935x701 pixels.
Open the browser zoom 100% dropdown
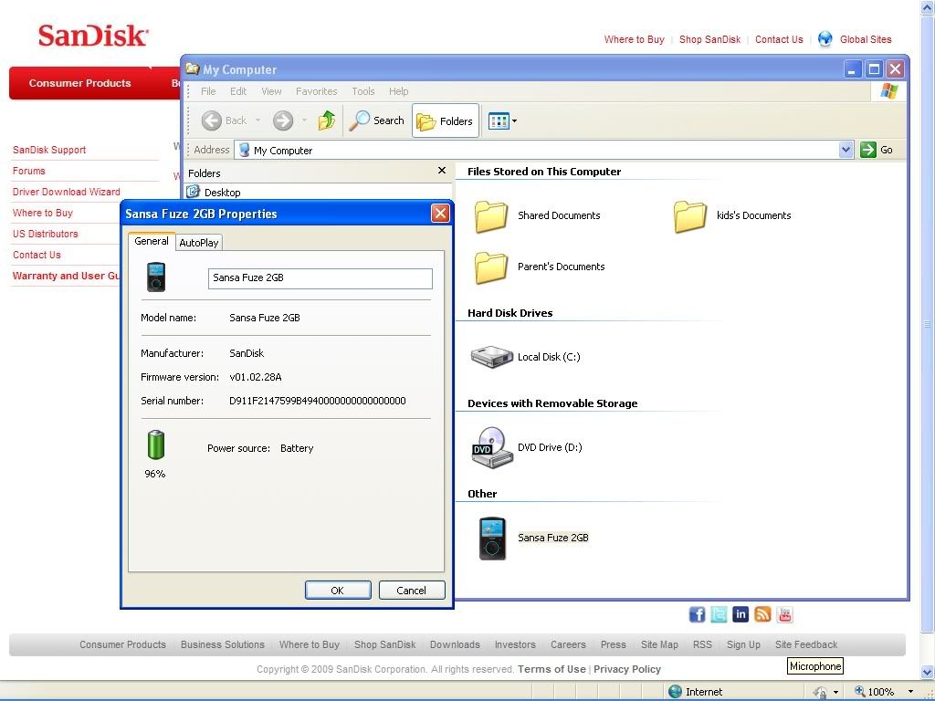pos(910,692)
